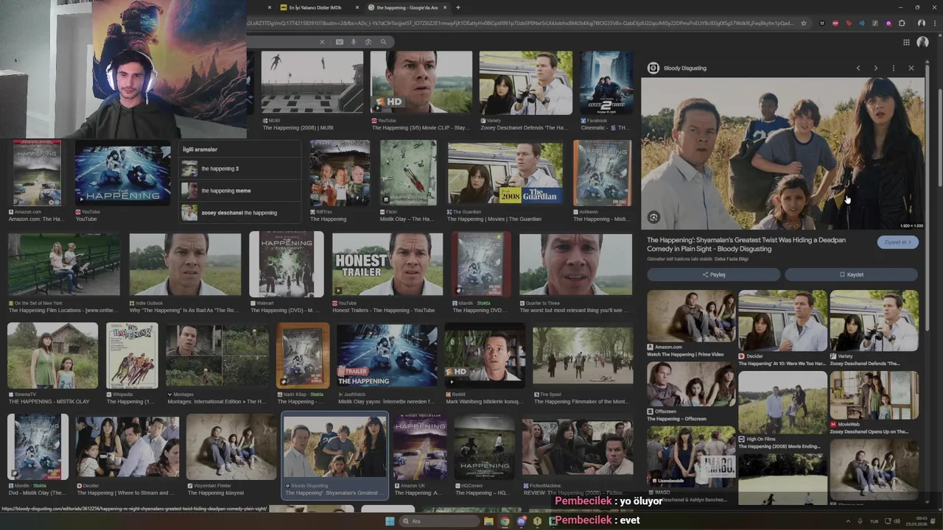Open the Offscreen related image in preview panel
Viewport: 943px width, 530px height.
coord(691,384)
